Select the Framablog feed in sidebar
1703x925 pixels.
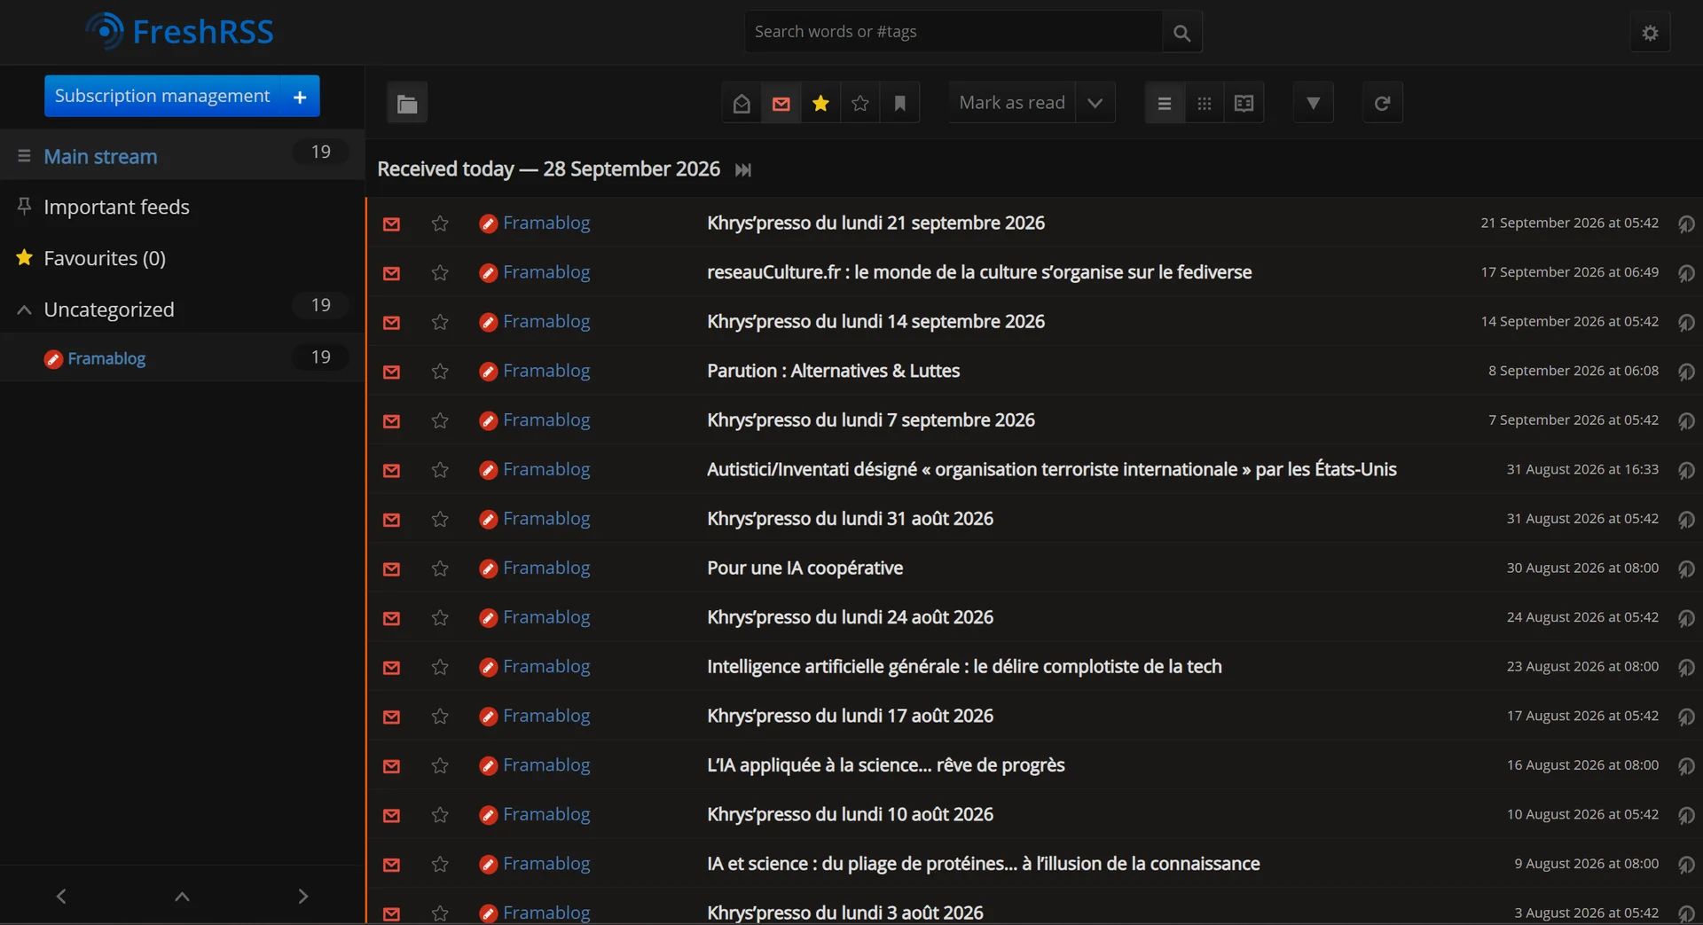pos(106,358)
